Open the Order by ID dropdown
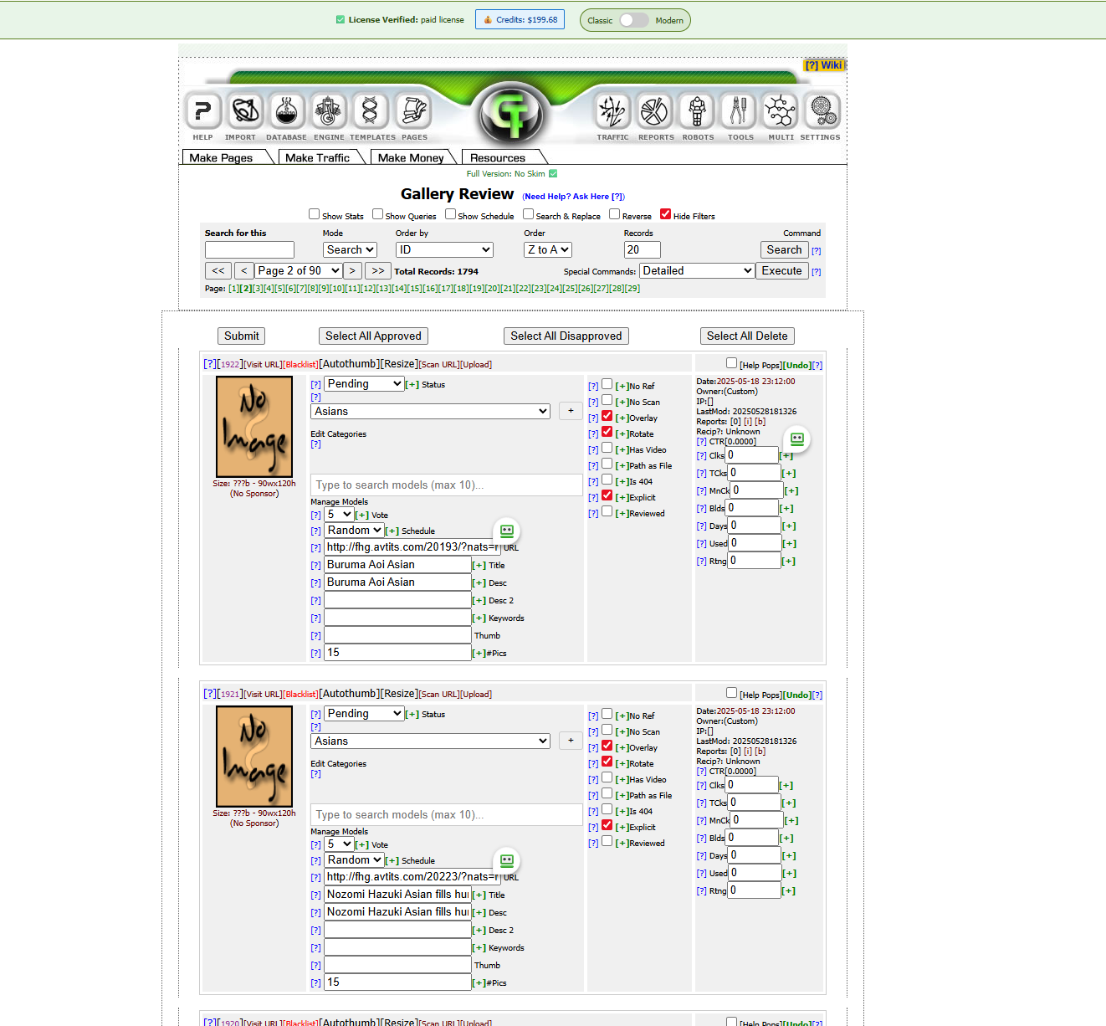 (x=444, y=249)
